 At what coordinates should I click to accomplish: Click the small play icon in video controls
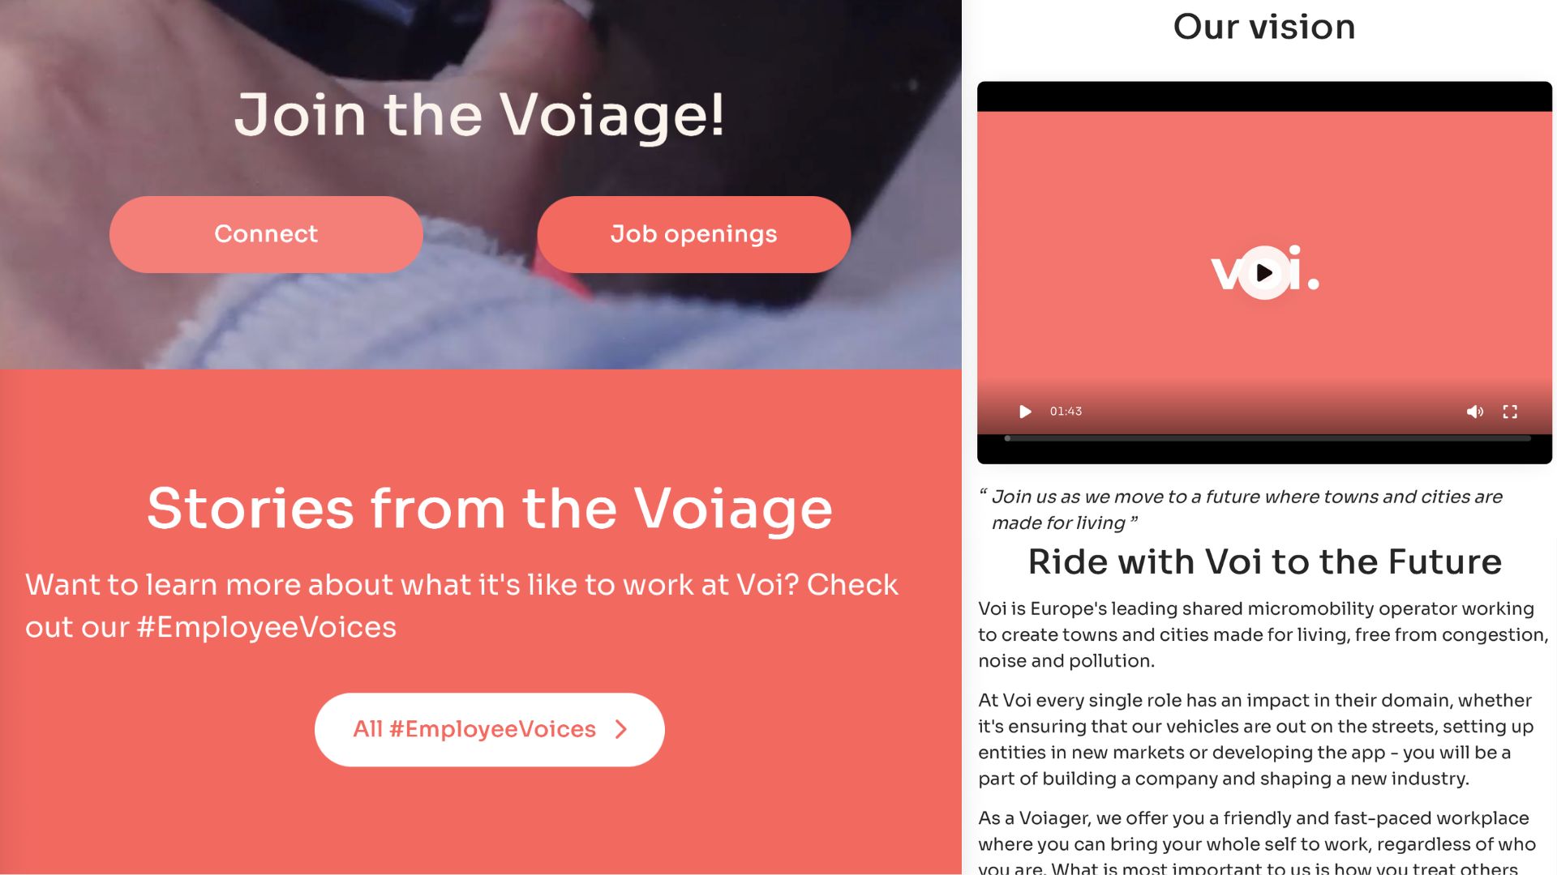tap(1025, 412)
